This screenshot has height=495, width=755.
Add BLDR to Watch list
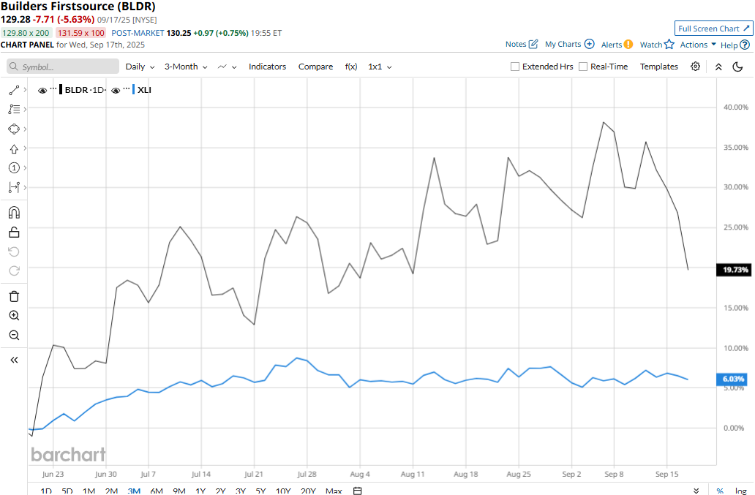click(657, 45)
